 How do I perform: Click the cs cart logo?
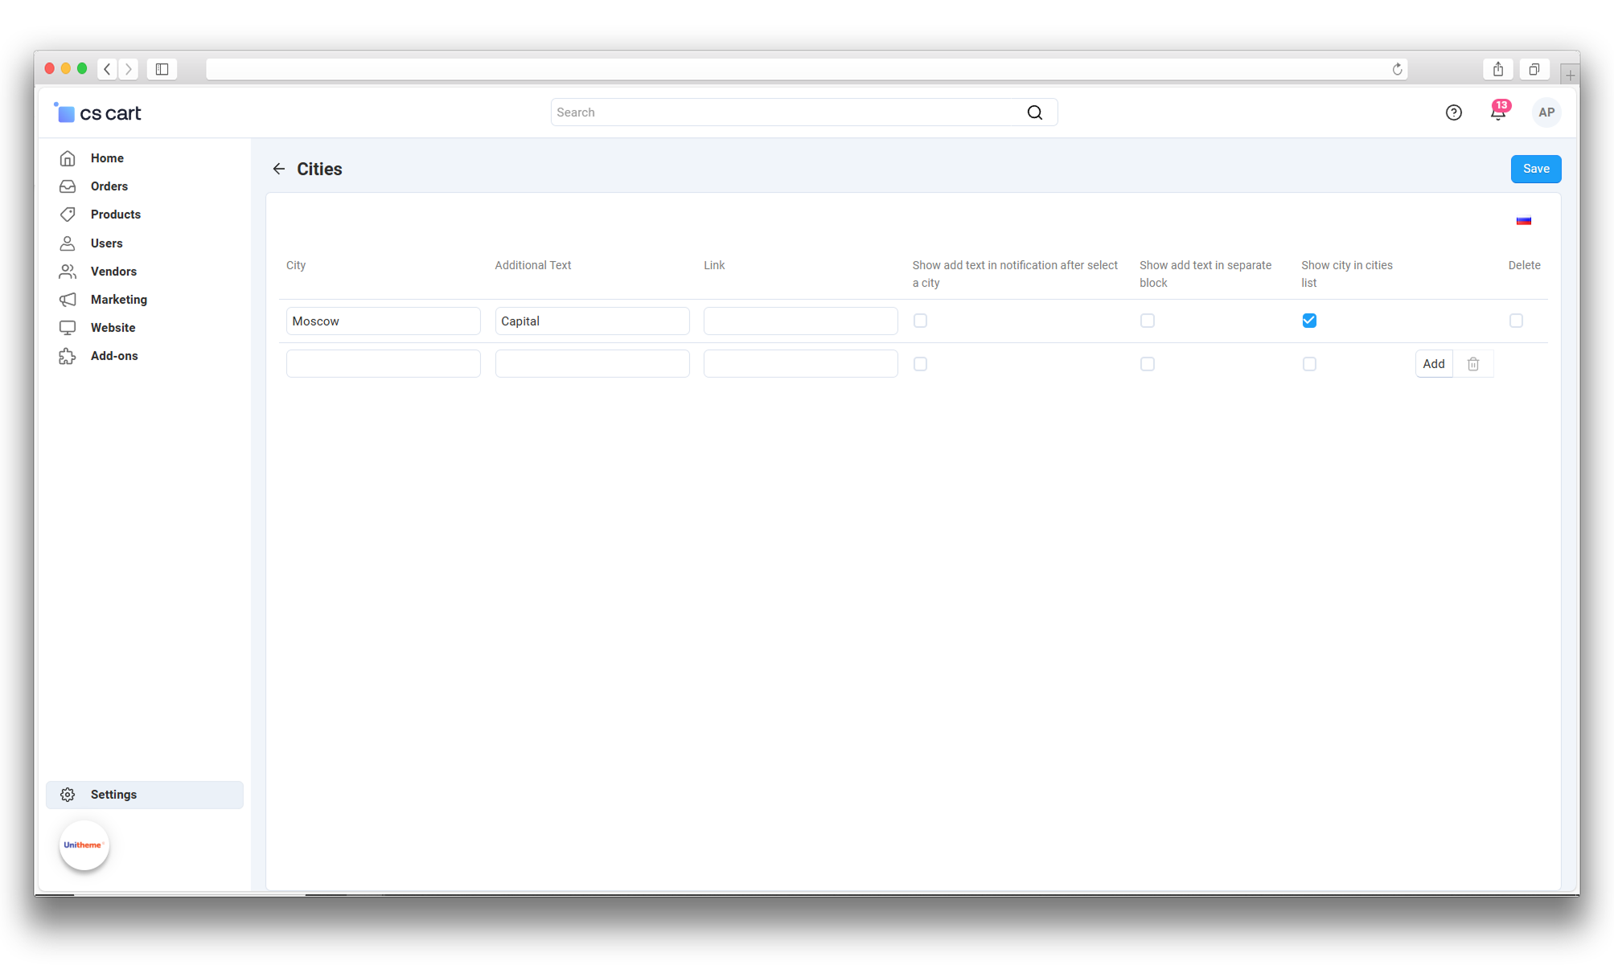pos(97,113)
